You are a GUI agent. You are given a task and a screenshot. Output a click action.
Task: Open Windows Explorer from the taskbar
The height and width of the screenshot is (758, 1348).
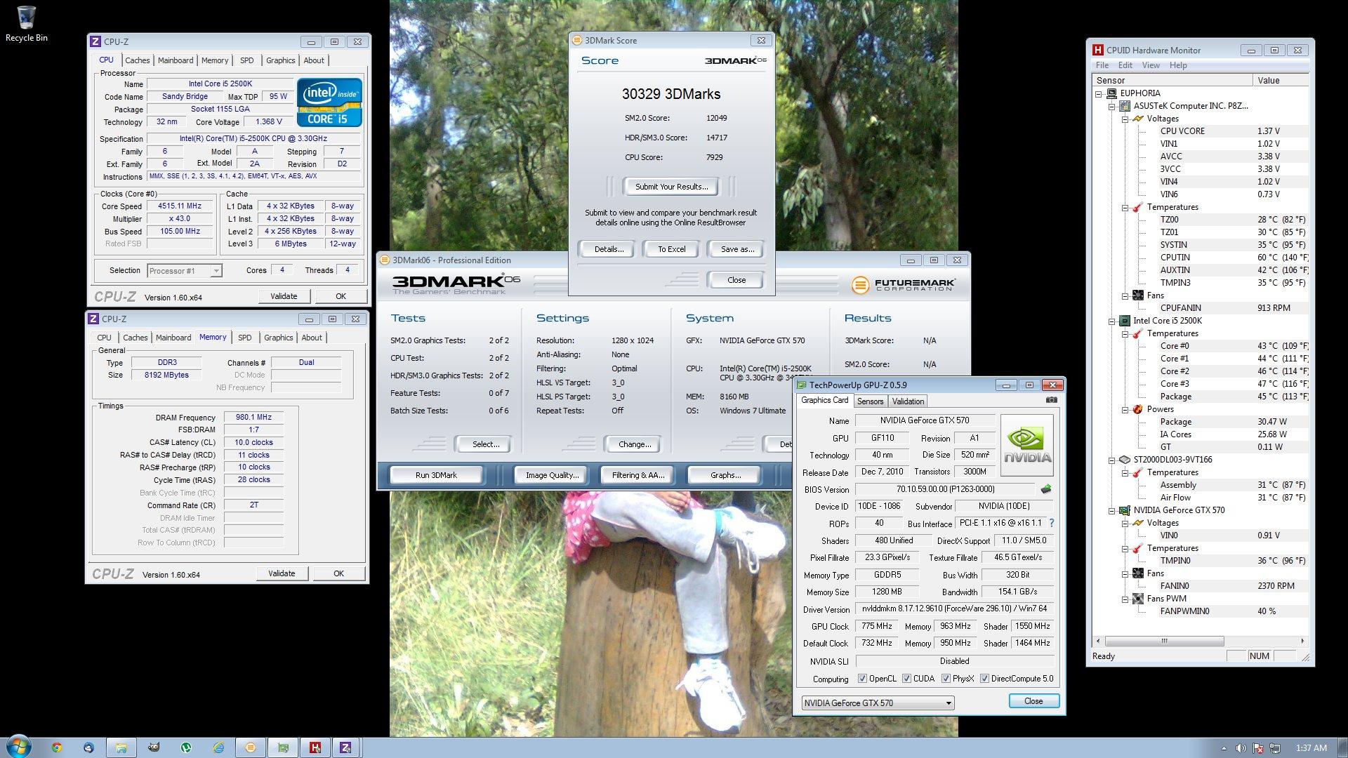121,747
